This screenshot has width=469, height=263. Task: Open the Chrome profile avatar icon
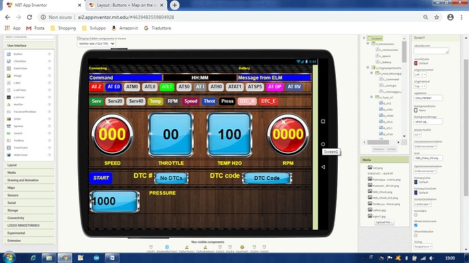coord(450,18)
